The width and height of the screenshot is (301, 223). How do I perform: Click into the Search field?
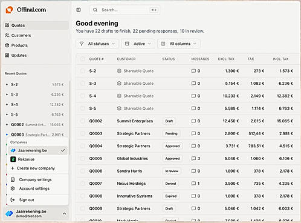125,10
